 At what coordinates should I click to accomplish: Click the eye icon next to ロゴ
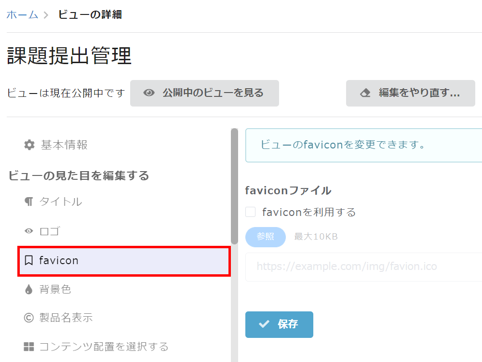coord(28,231)
